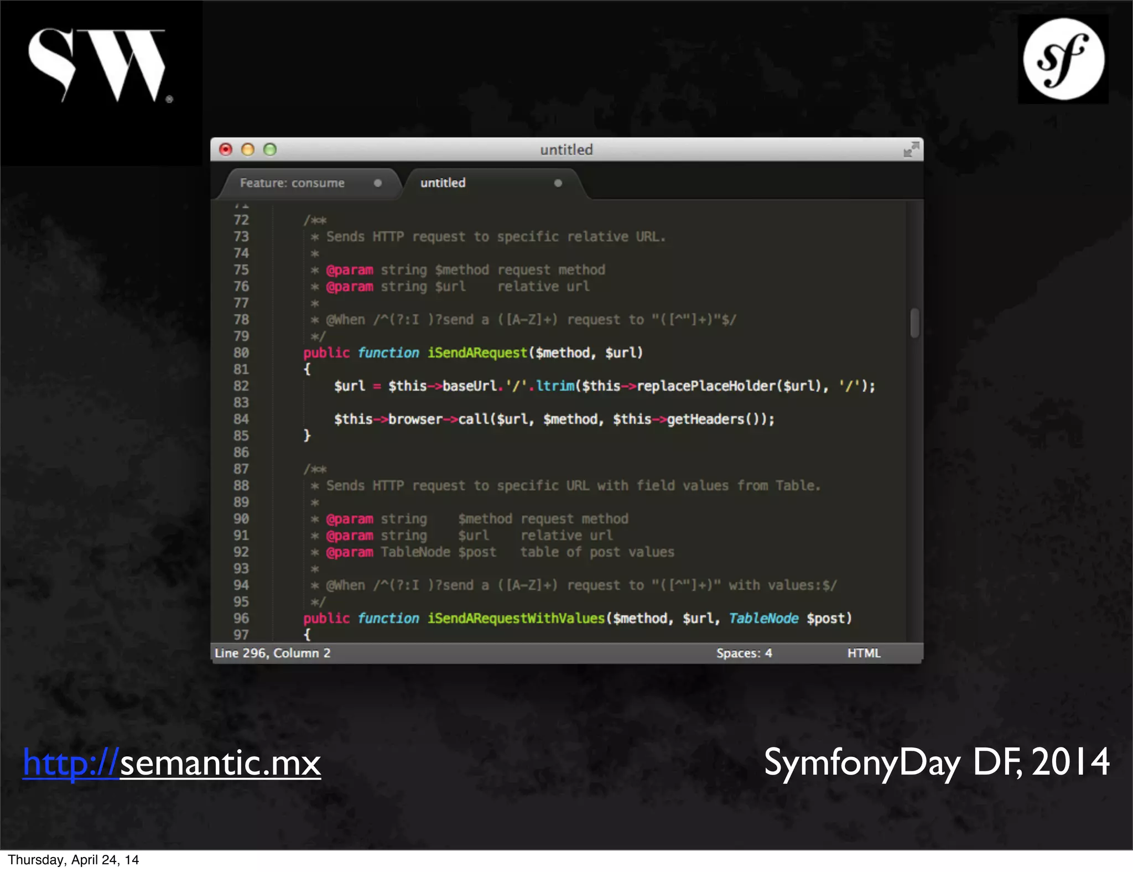Switch to the "Feature: consume" tab
1133x872 pixels.
(309, 183)
